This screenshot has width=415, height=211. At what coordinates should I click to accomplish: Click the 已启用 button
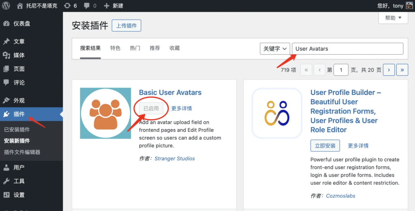pos(151,108)
